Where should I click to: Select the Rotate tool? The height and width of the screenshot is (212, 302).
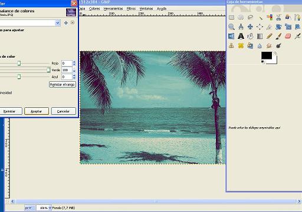point(278,26)
